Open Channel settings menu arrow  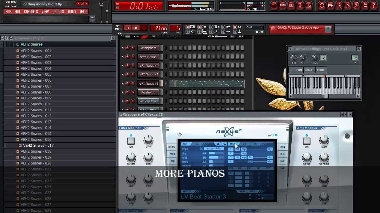click(290, 49)
